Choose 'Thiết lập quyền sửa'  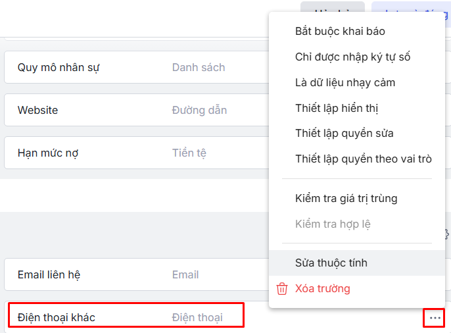(x=344, y=134)
